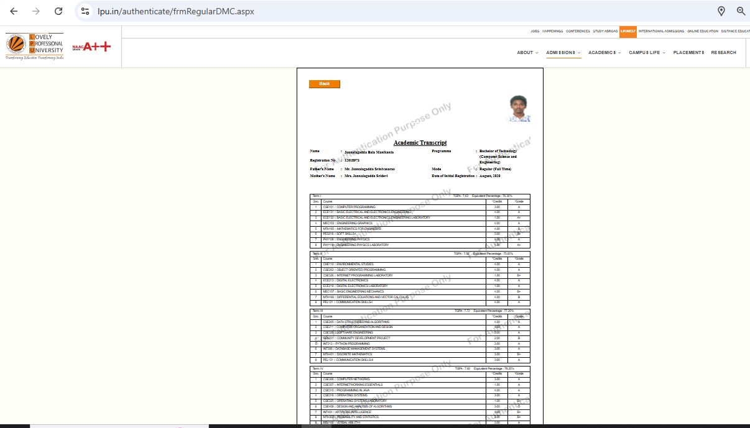Expand the Academics dropdown menu
The image size is (750, 428).
coord(605,53)
